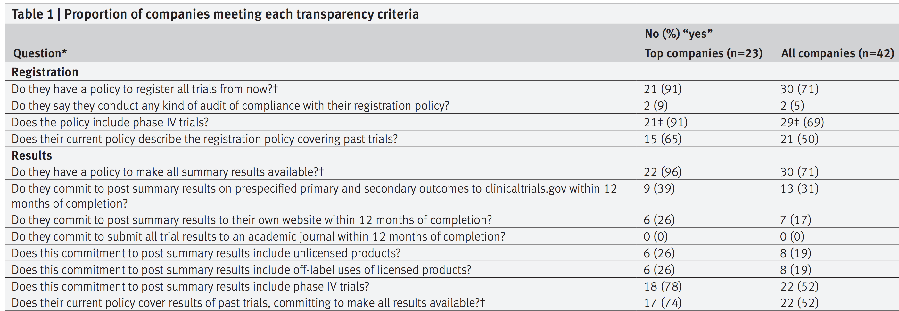Select the academic journal submission question
899x311 pixels.
(x=258, y=237)
